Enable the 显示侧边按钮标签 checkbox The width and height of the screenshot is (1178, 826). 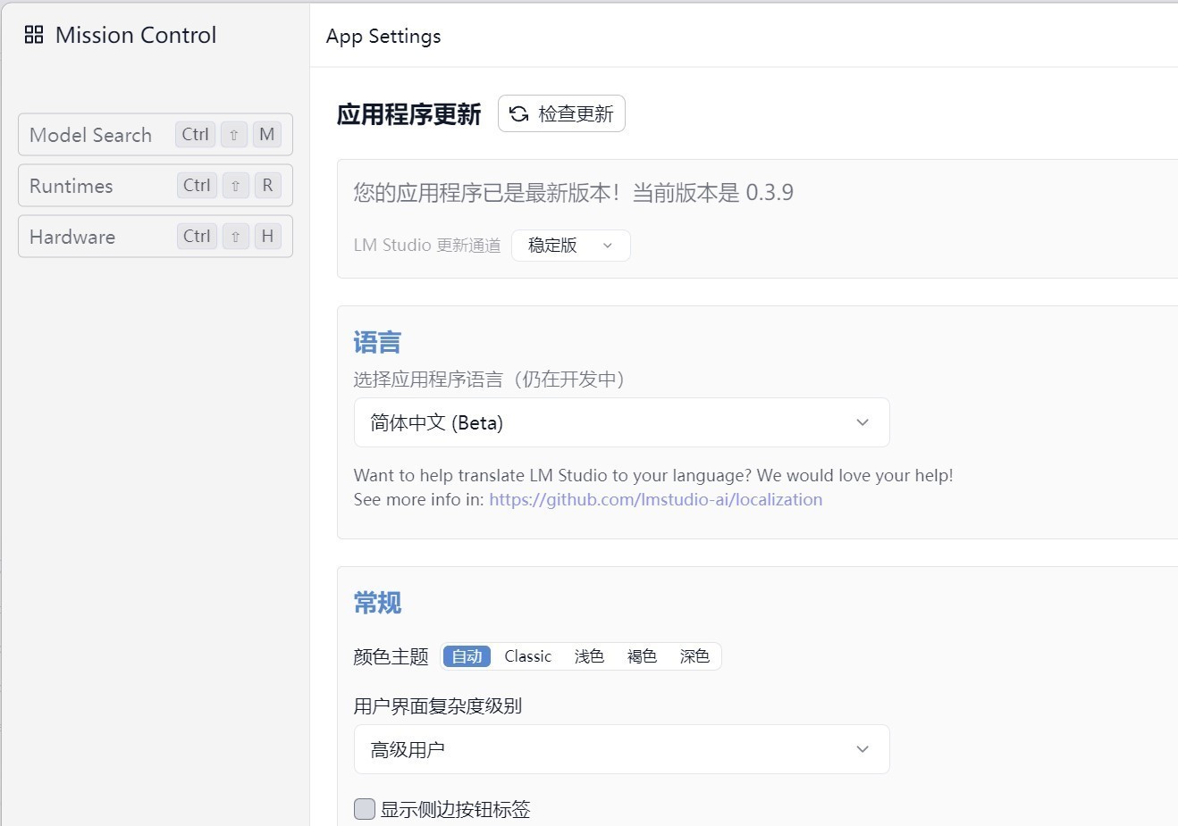click(x=365, y=809)
